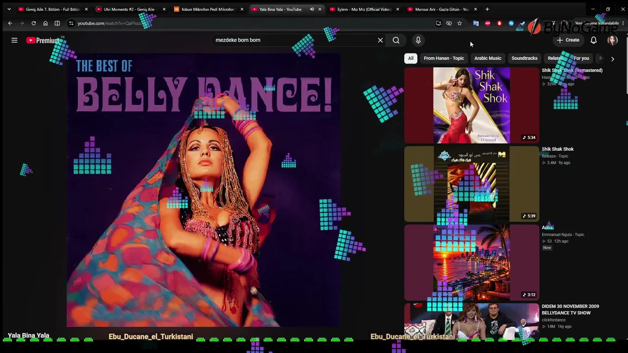Select the All filter chip
The width and height of the screenshot is (628, 353).
pos(411,58)
